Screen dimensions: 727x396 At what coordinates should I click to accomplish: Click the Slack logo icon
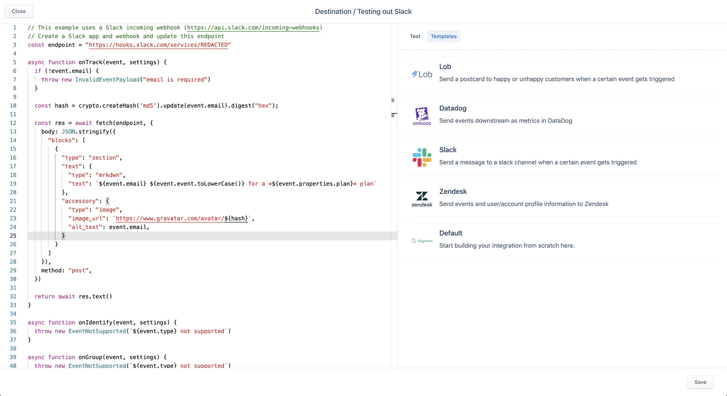point(422,158)
